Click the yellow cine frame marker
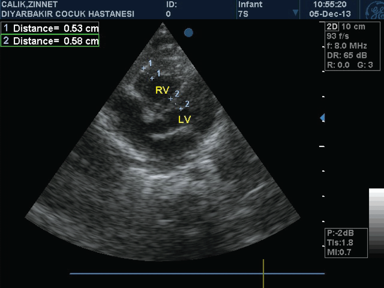384x288 pixels. (x=263, y=273)
